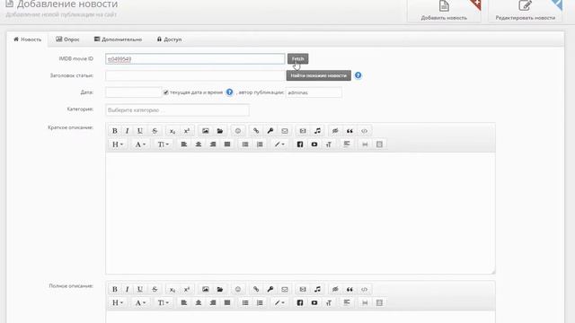
Task: Insert YouTube video in full description editor
Action: click(x=314, y=303)
